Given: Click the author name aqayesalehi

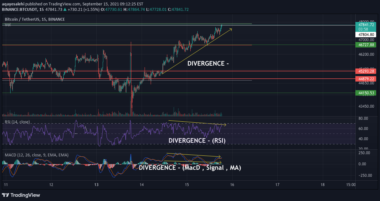Looking at the screenshot, I should pyautogui.click(x=13, y=4).
